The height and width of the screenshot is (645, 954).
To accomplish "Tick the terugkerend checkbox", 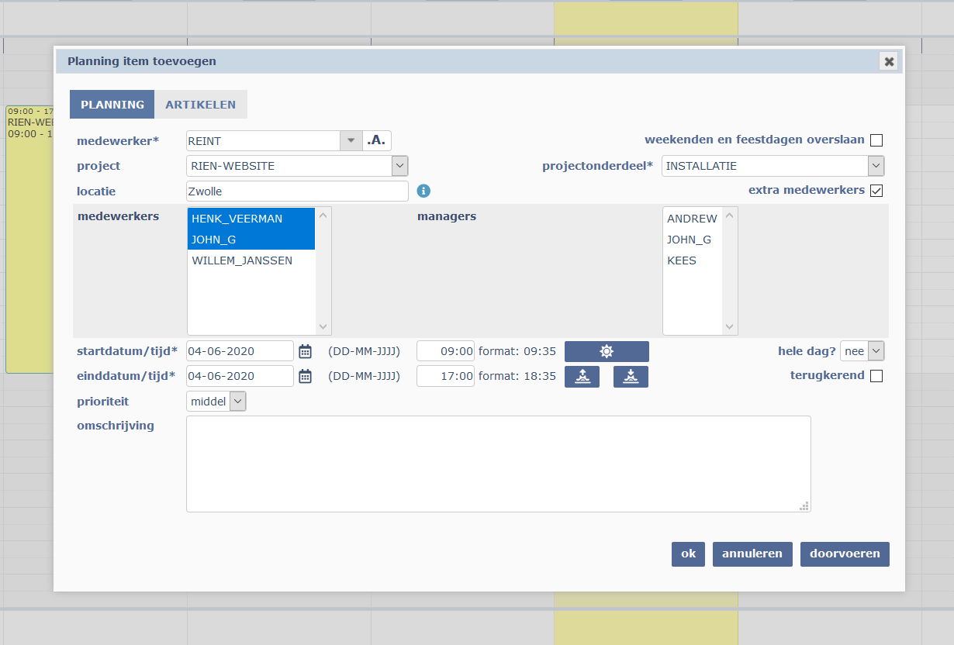I will [876, 376].
